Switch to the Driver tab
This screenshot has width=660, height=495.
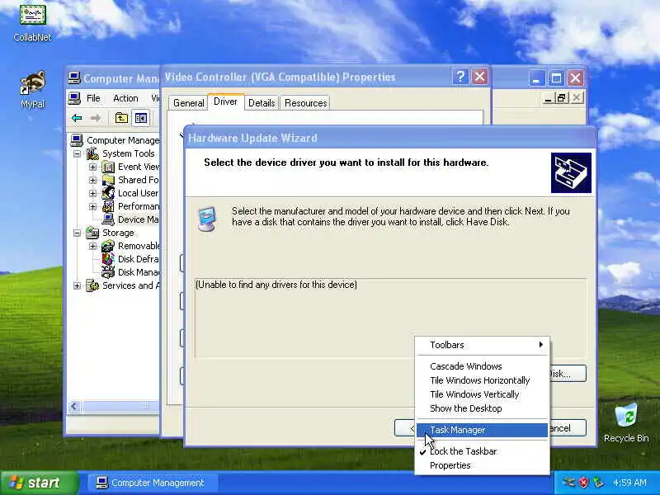coord(225,101)
